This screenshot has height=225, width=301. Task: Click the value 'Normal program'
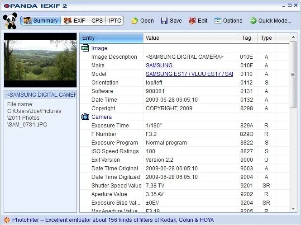(x=166, y=143)
